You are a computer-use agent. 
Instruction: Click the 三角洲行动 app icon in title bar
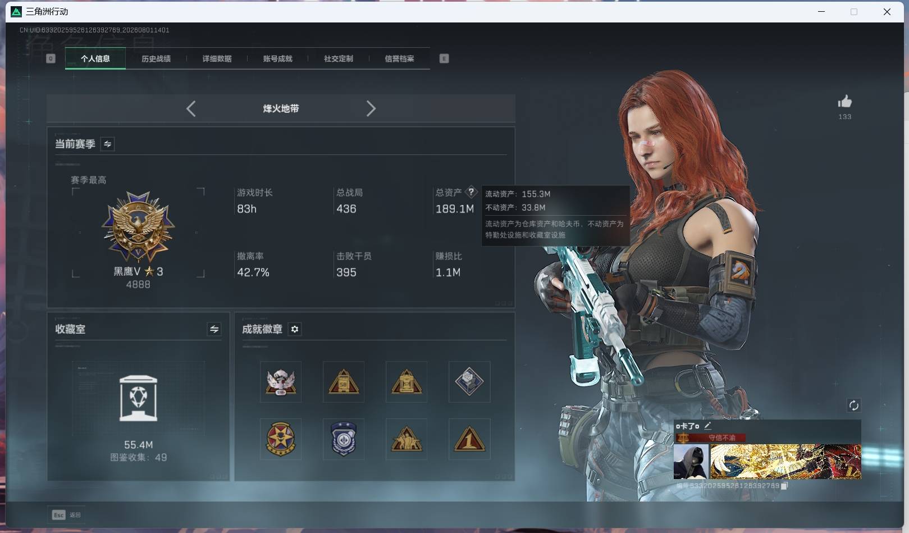[16, 11]
